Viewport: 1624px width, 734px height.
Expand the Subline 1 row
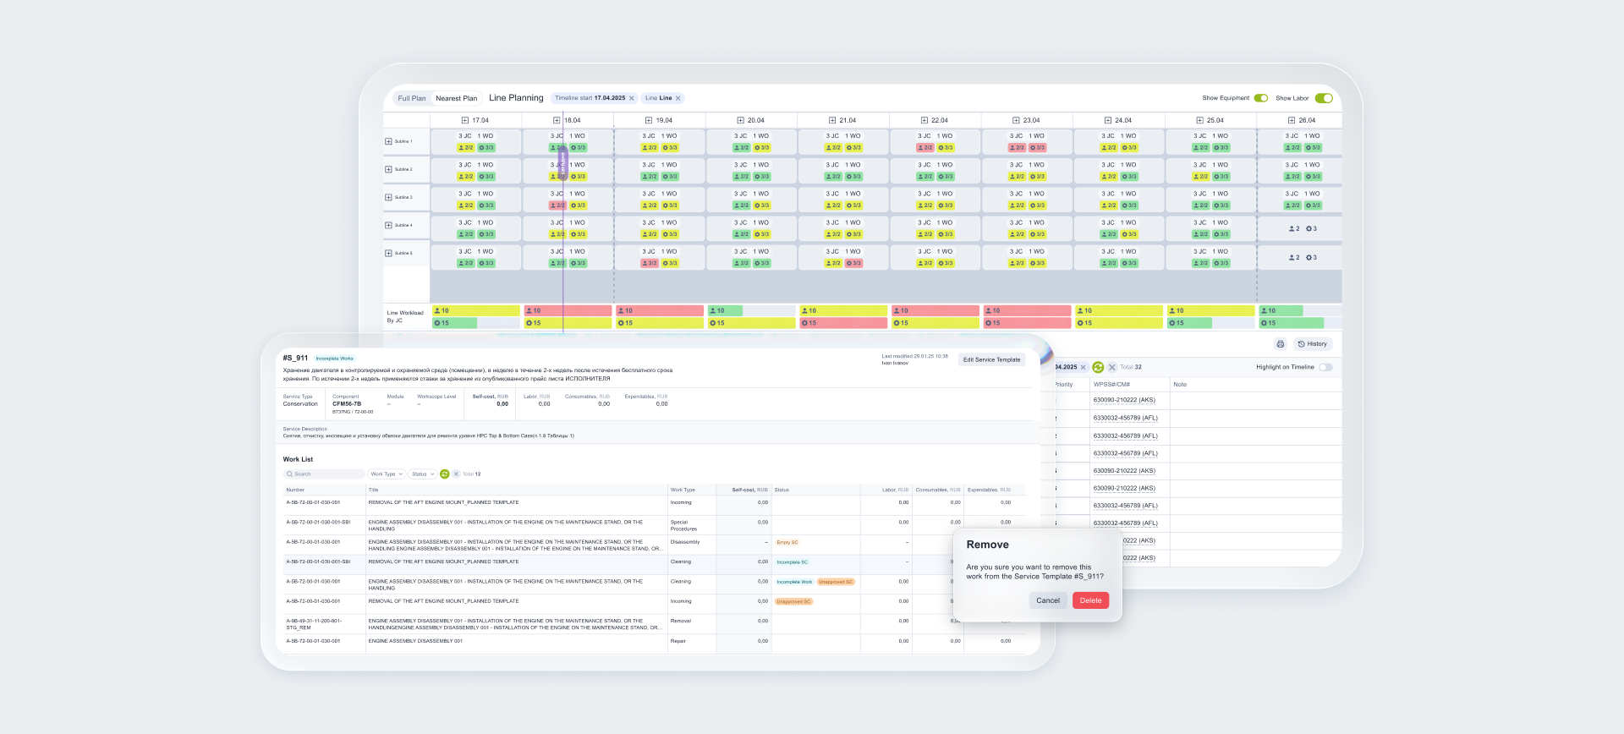click(388, 141)
